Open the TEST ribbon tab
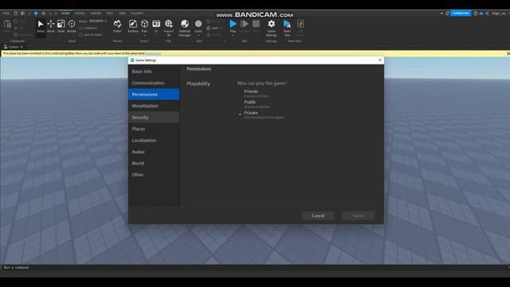The height and width of the screenshot is (287, 510). click(x=110, y=14)
